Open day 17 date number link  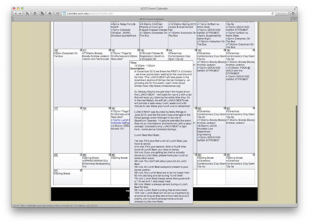(56, 109)
